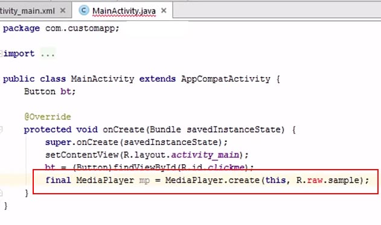Close the activity_main.xml tab
This screenshot has height=225, width=381.
click(x=63, y=10)
